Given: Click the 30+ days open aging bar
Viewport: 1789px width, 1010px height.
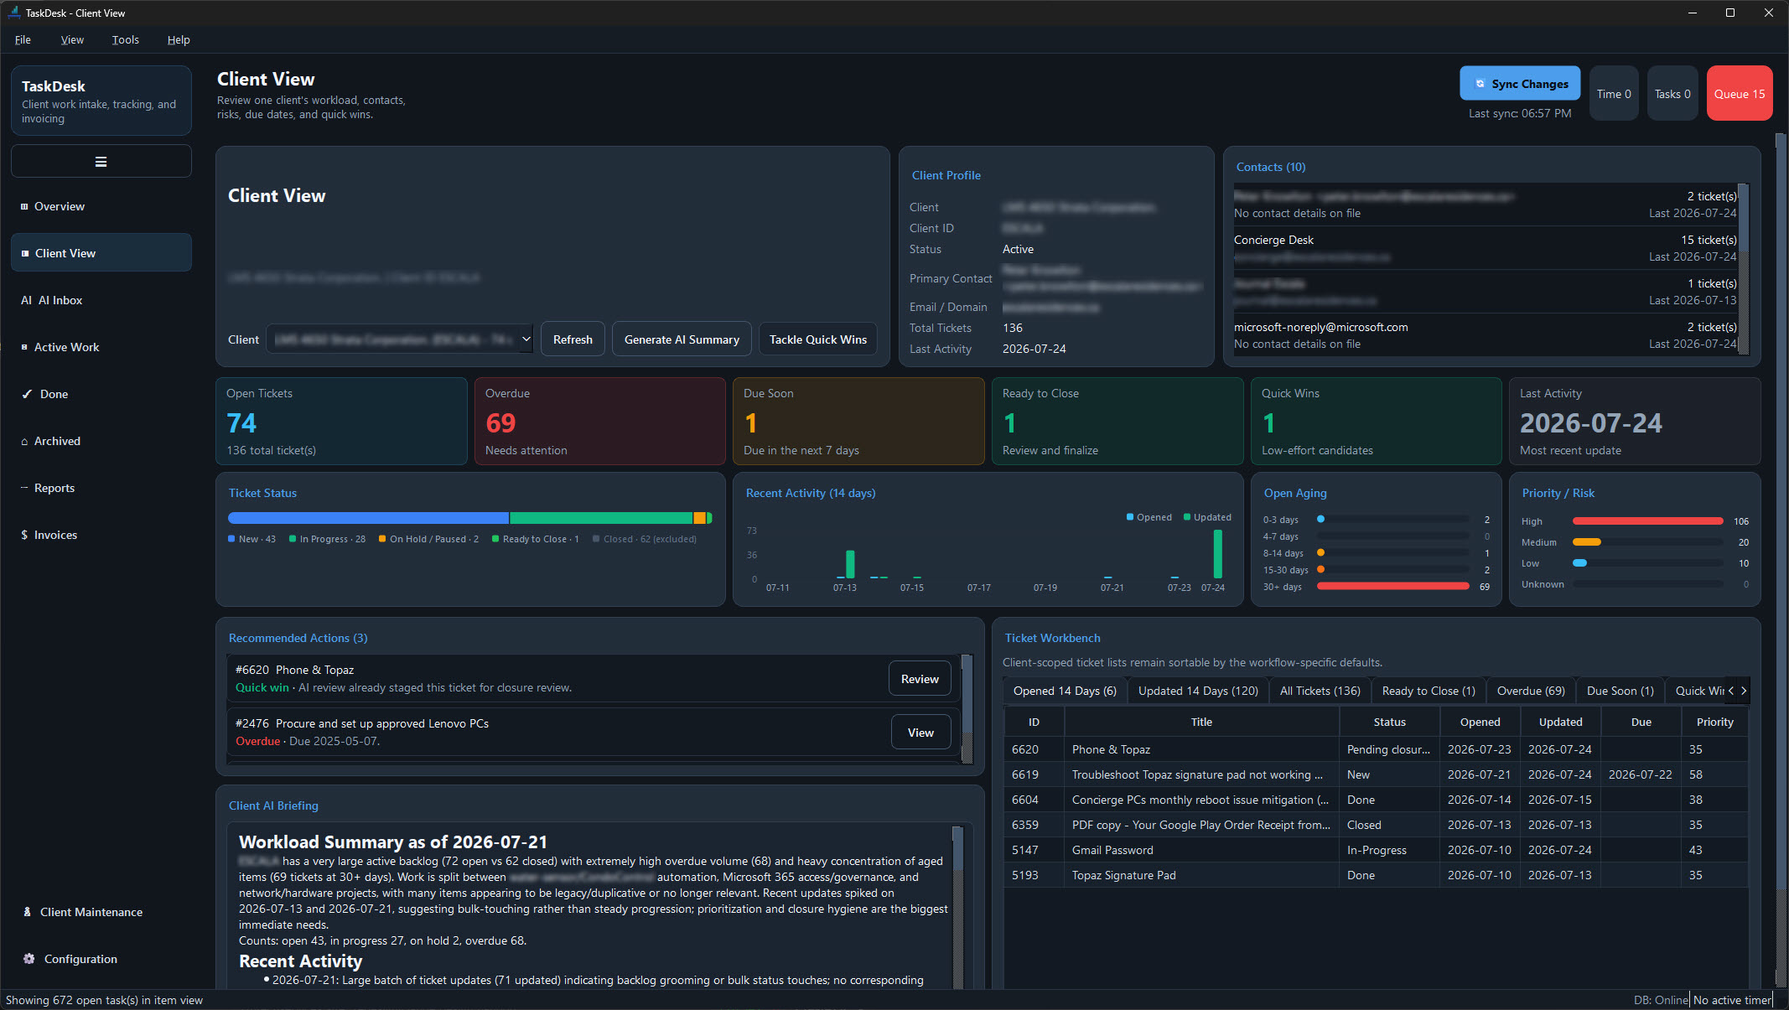Looking at the screenshot, I should 1392,587.
